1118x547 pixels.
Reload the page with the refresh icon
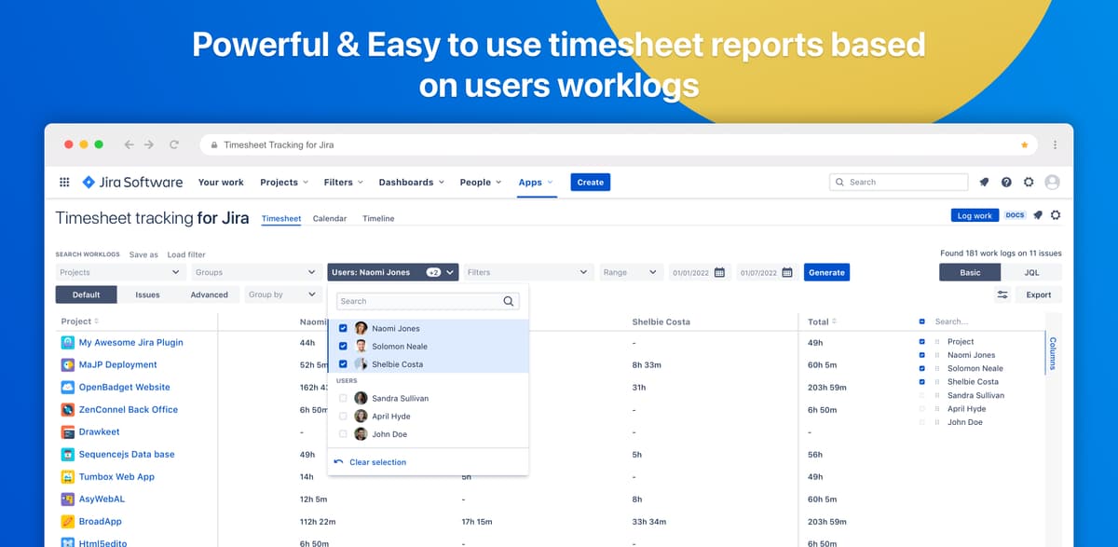coord(174,144)
